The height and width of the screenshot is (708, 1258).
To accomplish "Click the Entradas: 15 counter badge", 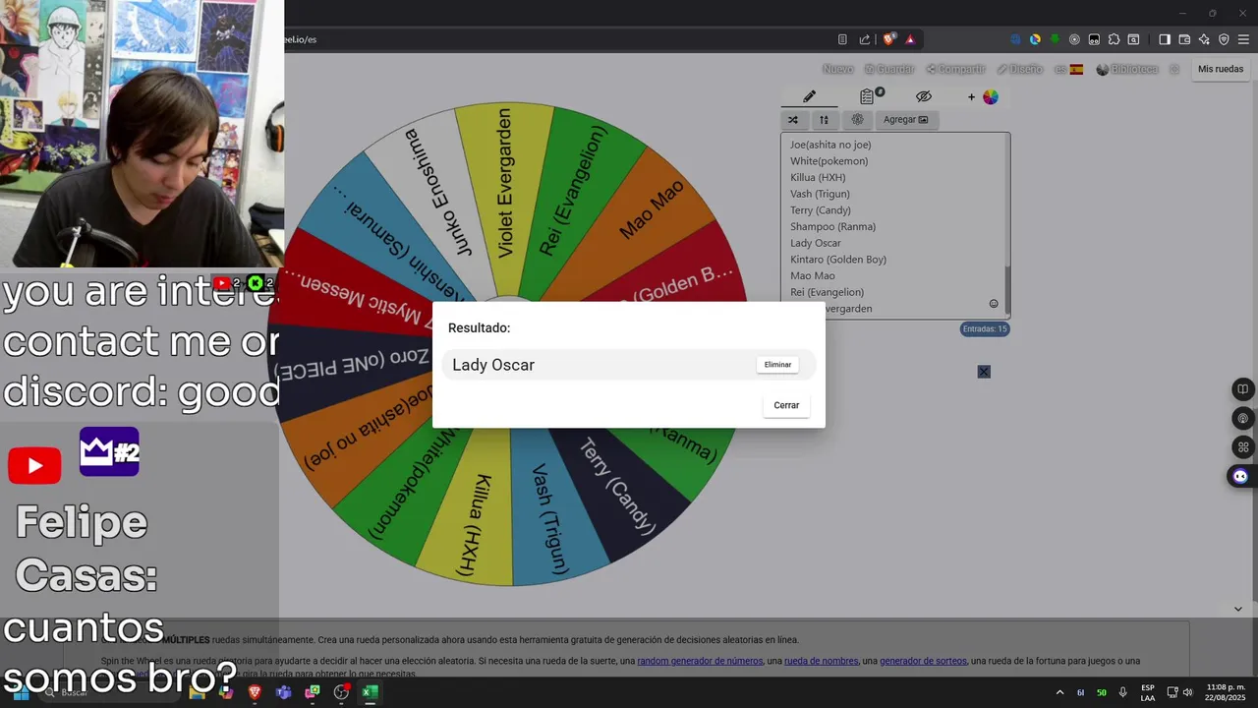I will 985,329.
